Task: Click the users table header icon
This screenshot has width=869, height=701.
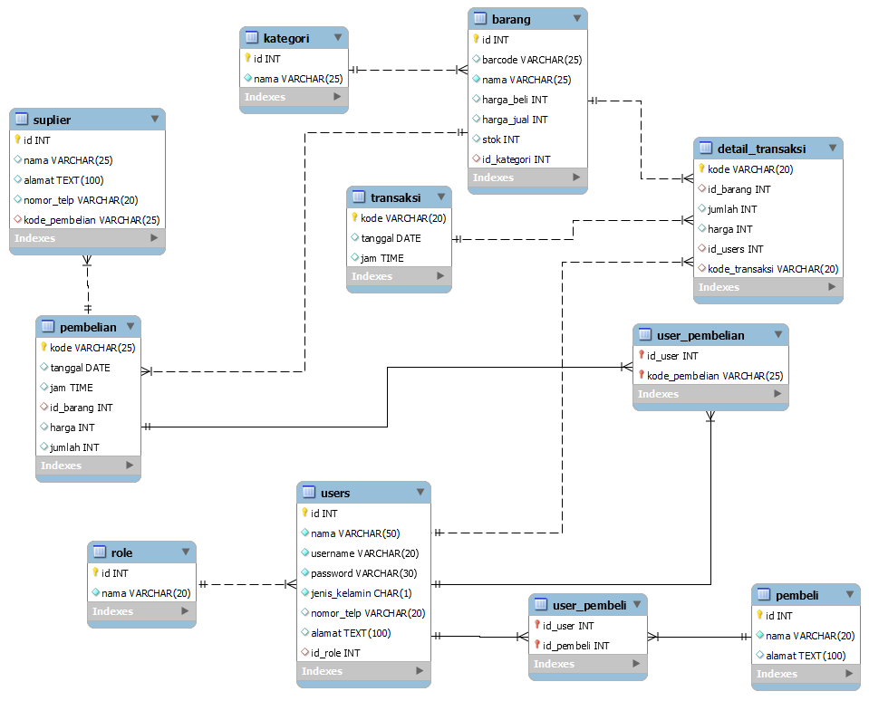Action: tap(308, 493)
